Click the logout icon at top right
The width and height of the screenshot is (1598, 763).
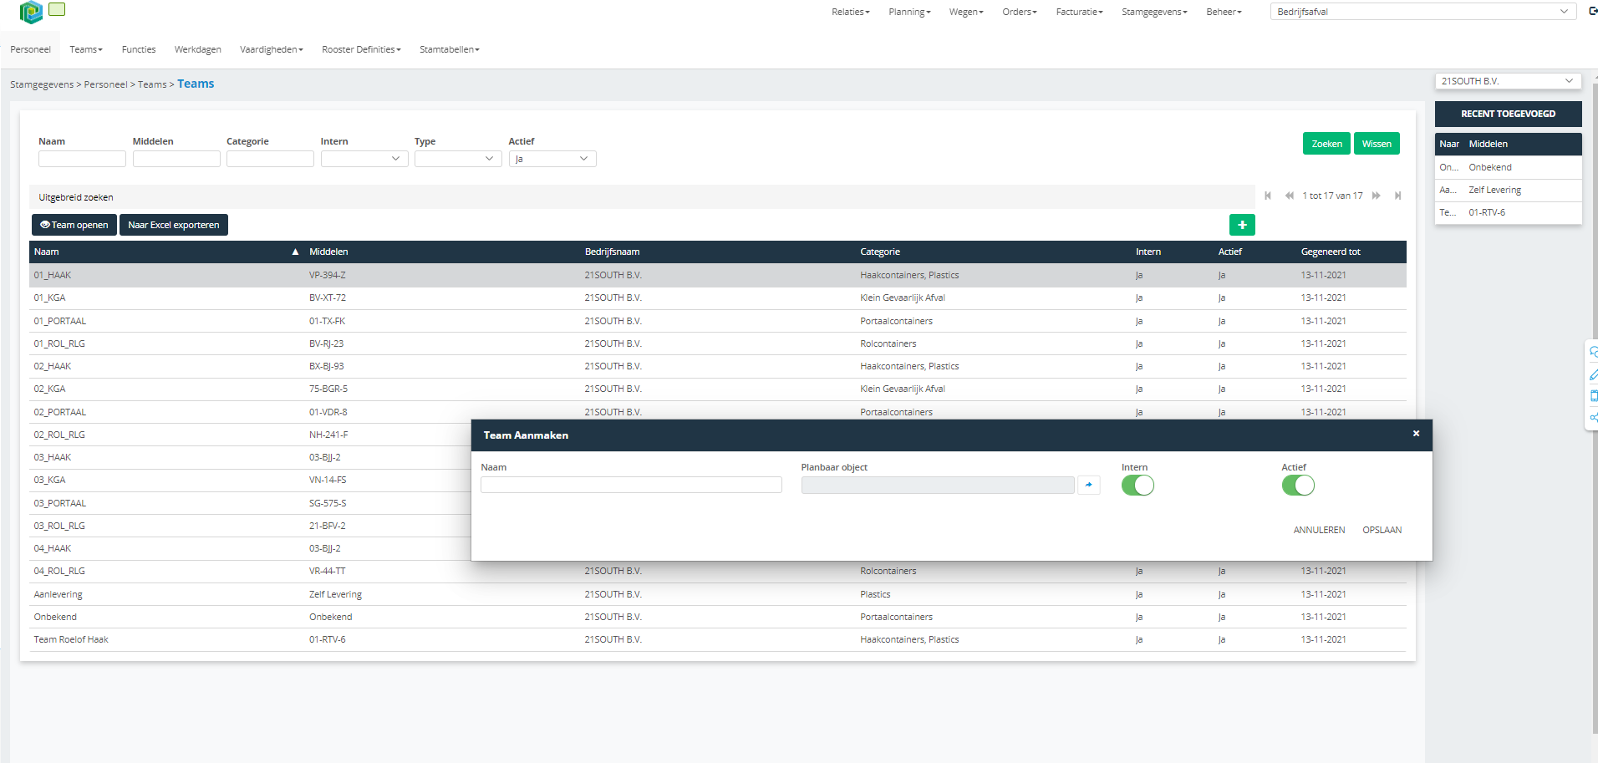[1593, 11]
